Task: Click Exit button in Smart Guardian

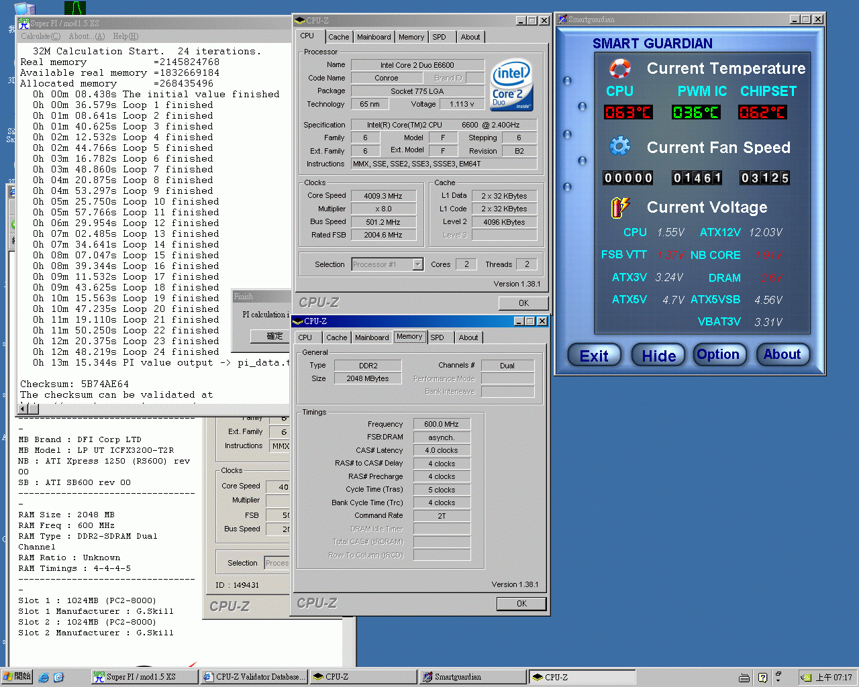Action: click(594, 356)
